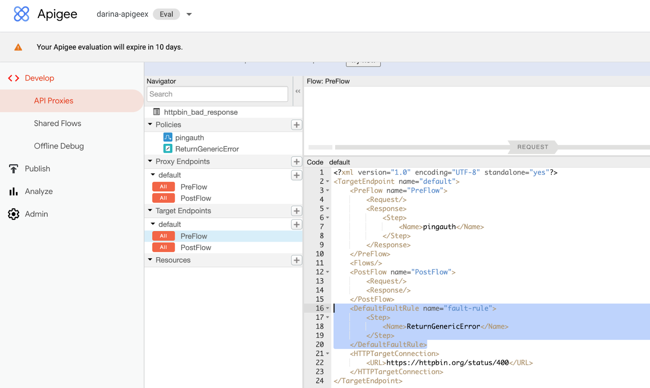The width and height of the screenshot is (650, 388).
Task: Collapse the Target Endpoints section
Action: (150, 210)
